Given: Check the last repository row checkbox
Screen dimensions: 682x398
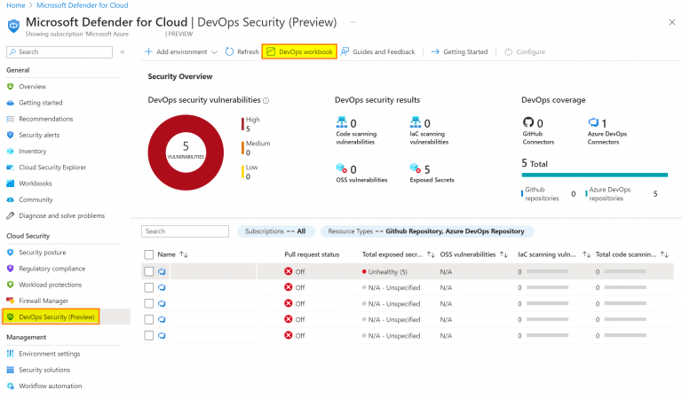Looking at the screenshot, I should point(149,335).
